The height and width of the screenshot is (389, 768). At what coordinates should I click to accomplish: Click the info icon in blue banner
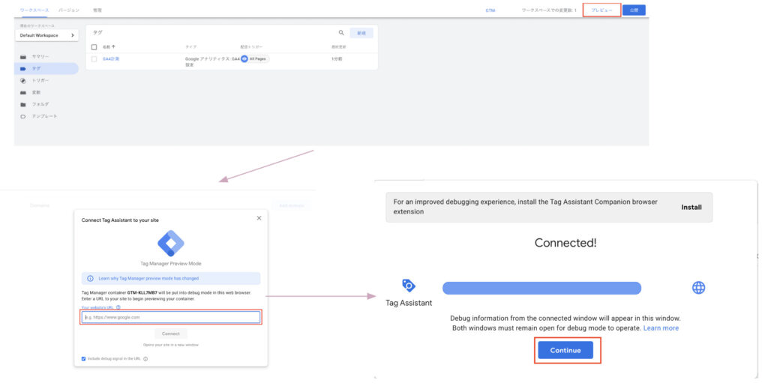(90, 278)
